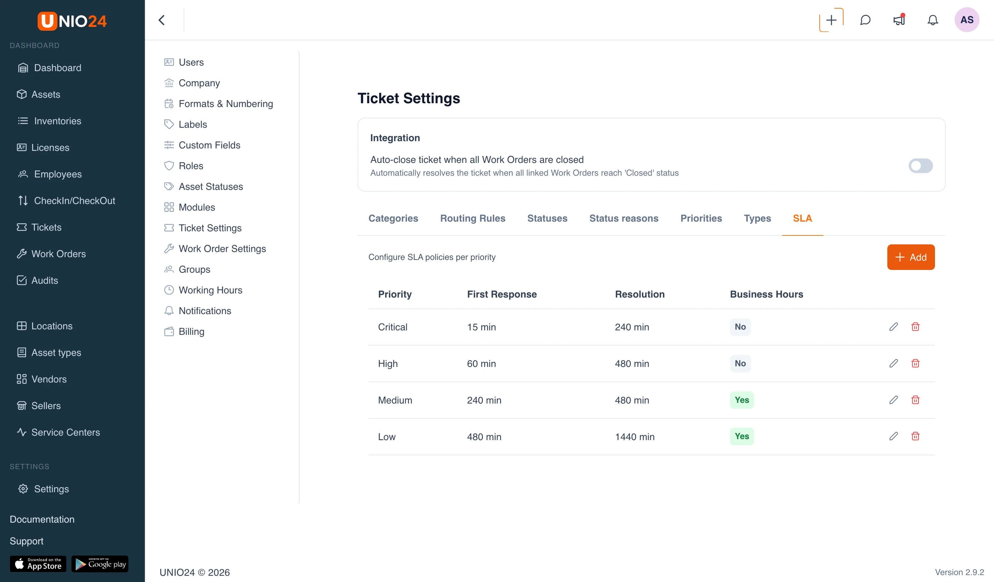Open the Google Play badge
Screen dimensions: 994x582
pyautogui.click(x=100, y=564)
